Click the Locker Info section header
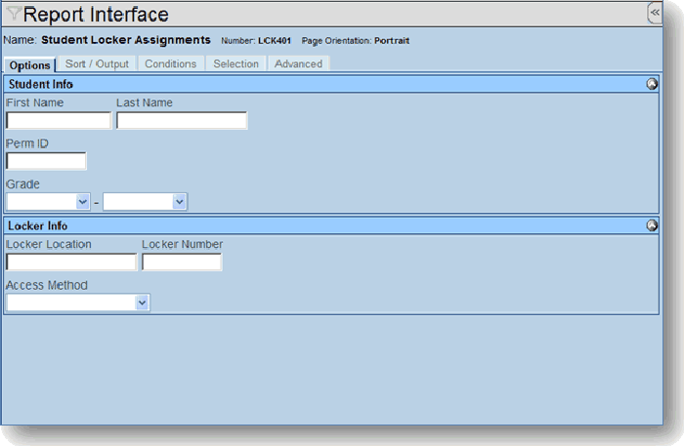This screenshot has height=446, width=684. [331, 225]
